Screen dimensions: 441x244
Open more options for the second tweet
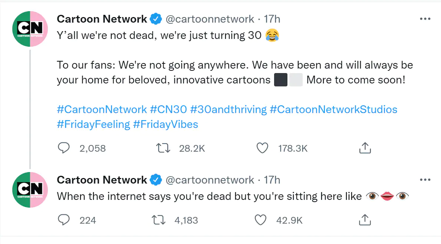425,179
